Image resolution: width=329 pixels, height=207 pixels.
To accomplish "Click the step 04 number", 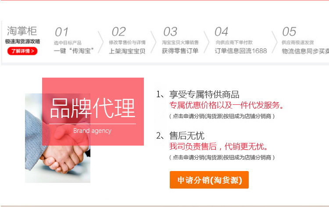I will (222, 32).
